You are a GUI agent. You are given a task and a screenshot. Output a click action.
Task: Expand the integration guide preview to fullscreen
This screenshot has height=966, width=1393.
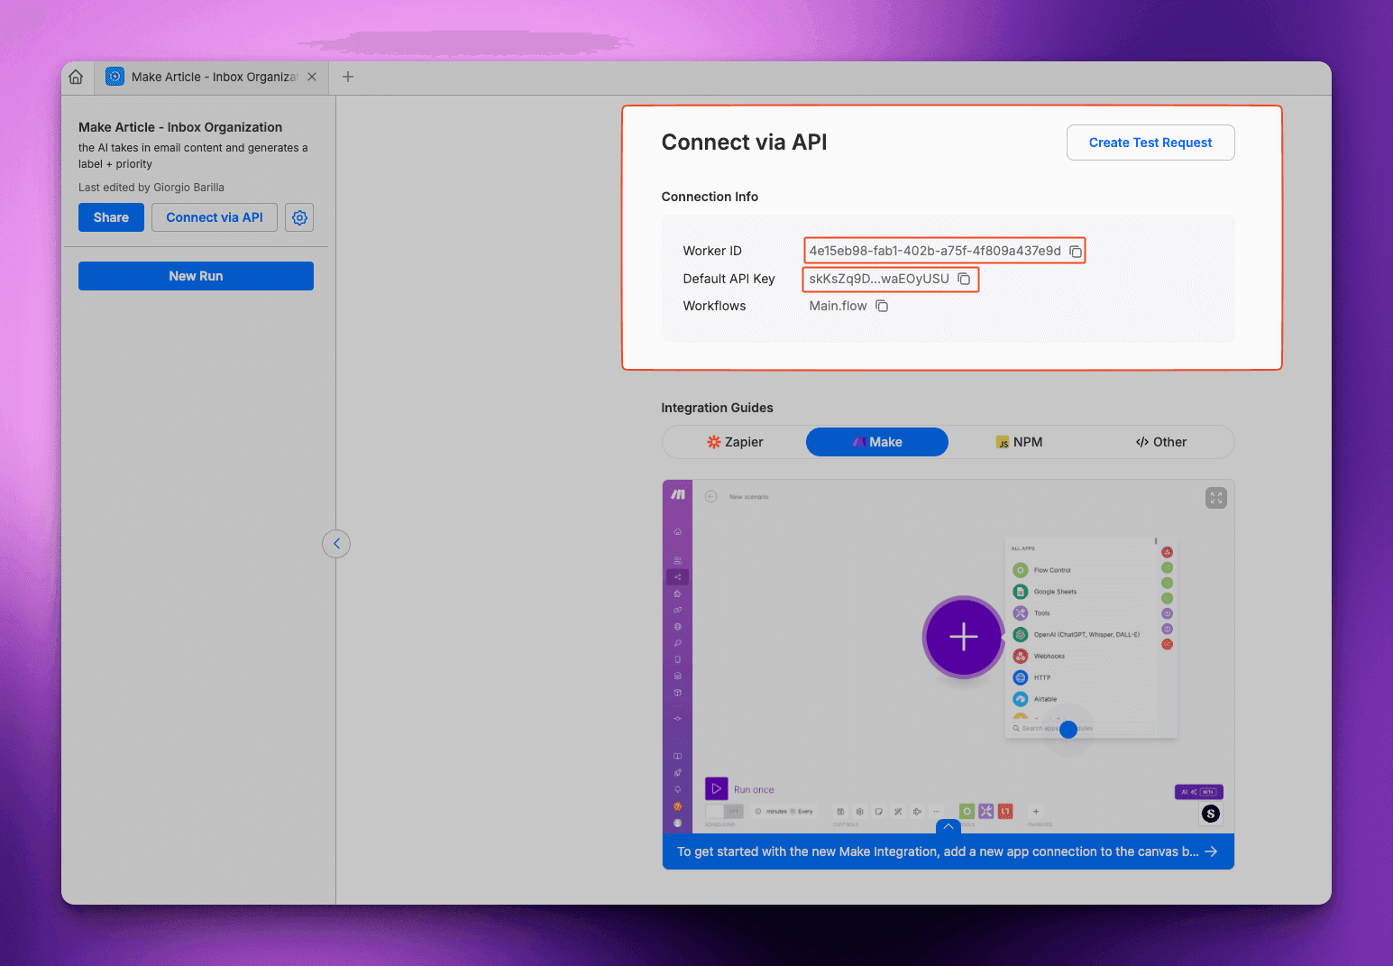1215,498
